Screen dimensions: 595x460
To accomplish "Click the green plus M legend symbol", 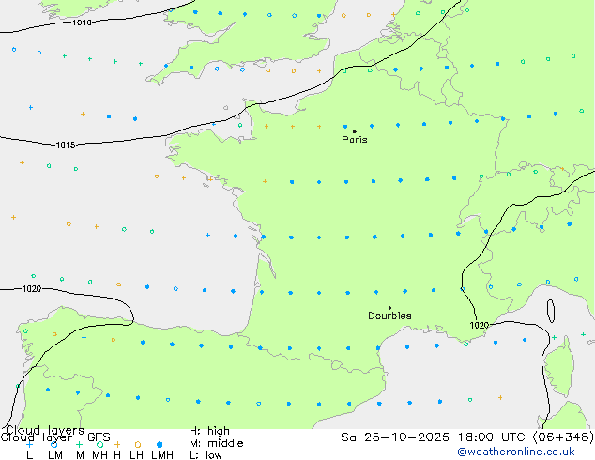I will click(79, 444).
